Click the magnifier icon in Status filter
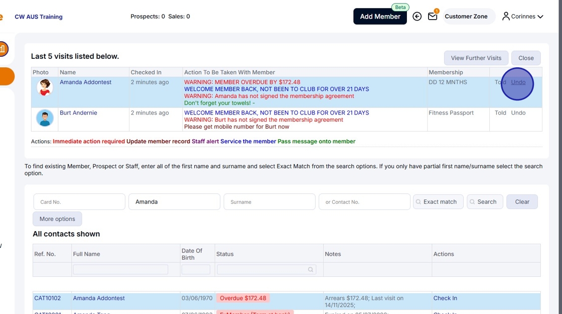The height and width of the screenshot is (314, 562). tap(311, 269)
